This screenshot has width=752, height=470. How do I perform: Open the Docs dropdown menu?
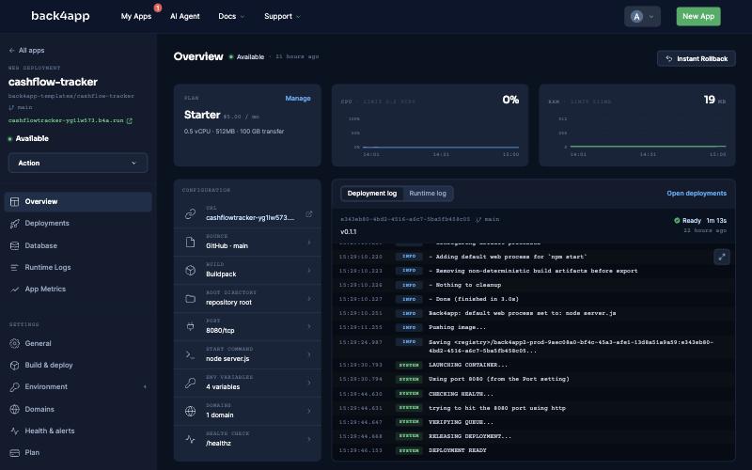[231, 16]
